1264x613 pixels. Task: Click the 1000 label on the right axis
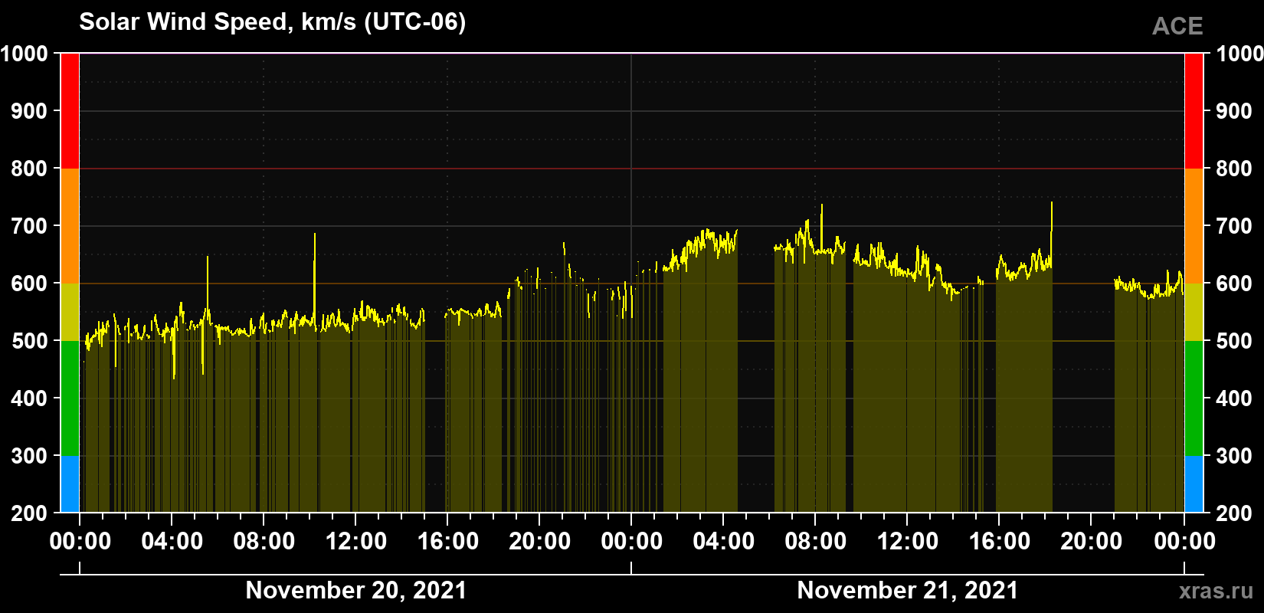pyautogui.click(x=1239, y=54)
